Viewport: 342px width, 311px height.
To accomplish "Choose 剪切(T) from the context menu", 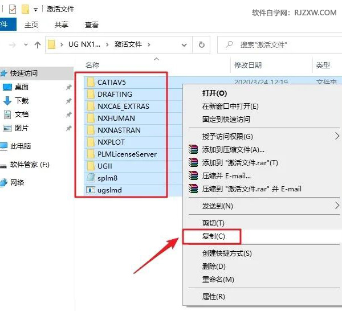I will (262, 223).
